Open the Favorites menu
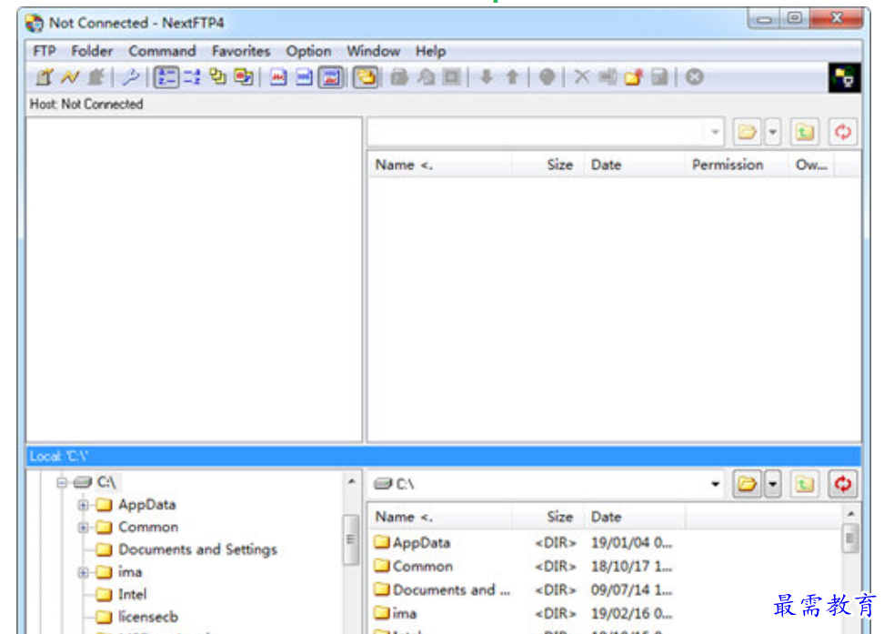This screenshot has width=884, height=634. coord(241,51)
